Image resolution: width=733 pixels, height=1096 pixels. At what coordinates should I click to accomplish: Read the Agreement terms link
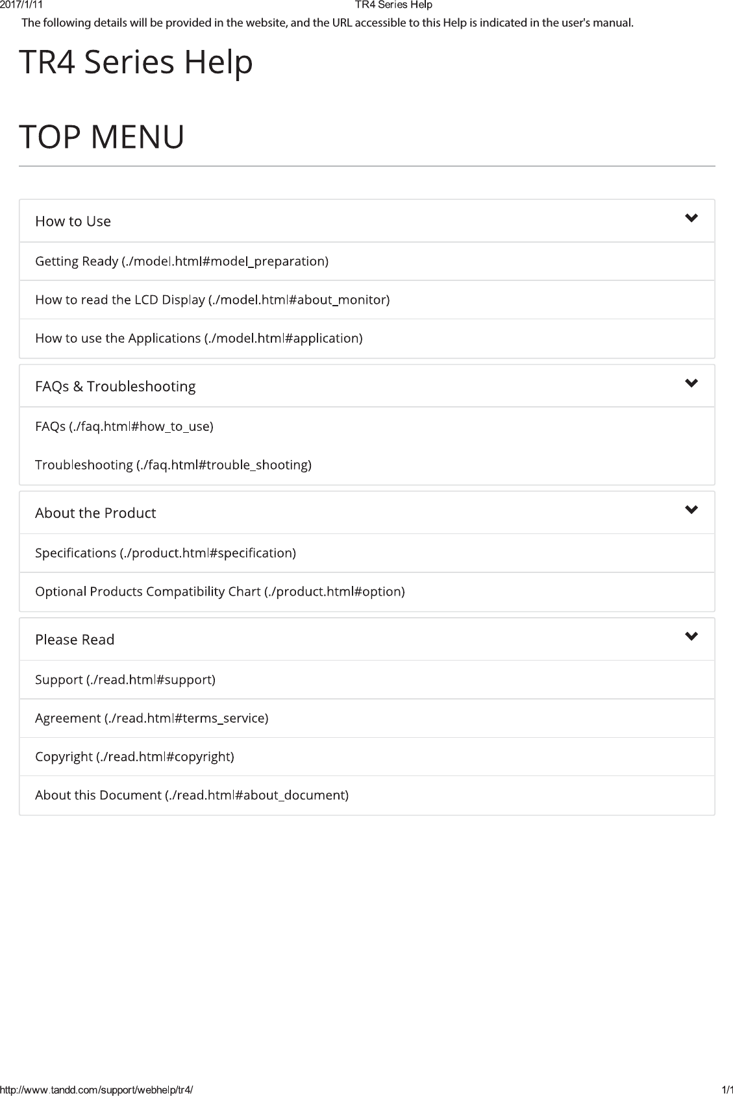coord(151,718)
